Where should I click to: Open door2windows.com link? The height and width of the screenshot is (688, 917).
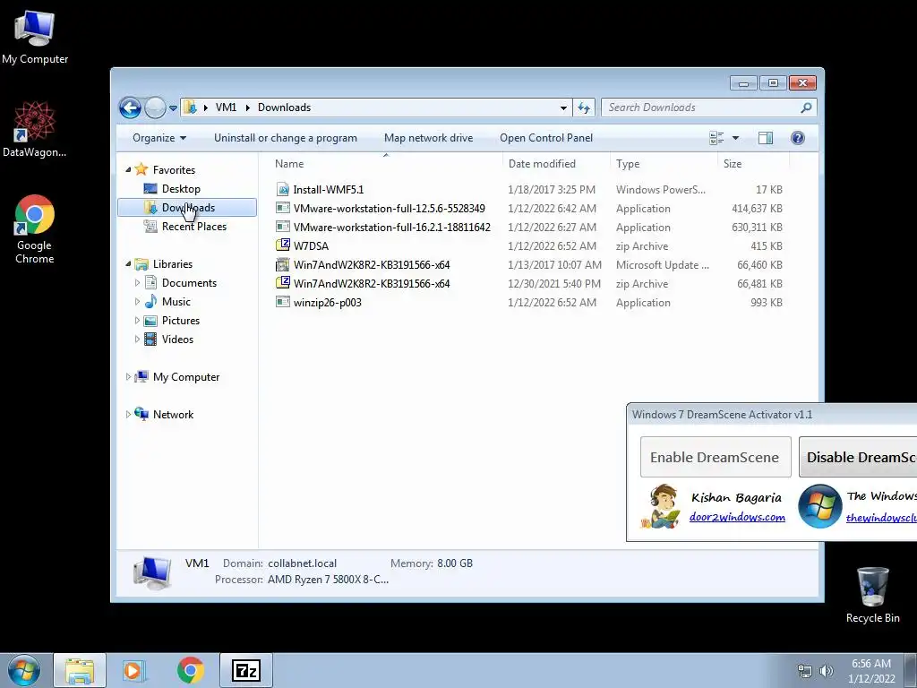[737, 517]
